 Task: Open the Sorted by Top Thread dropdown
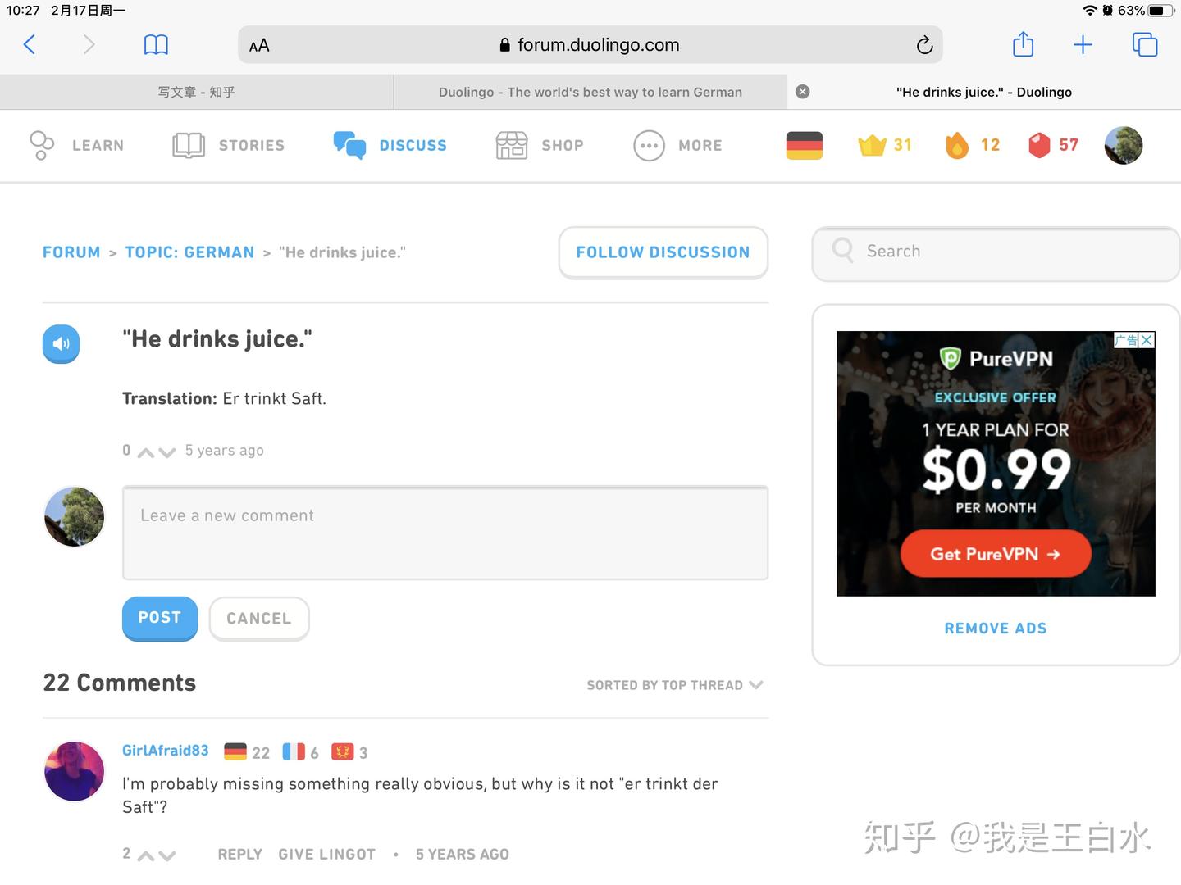click(675, 685)
